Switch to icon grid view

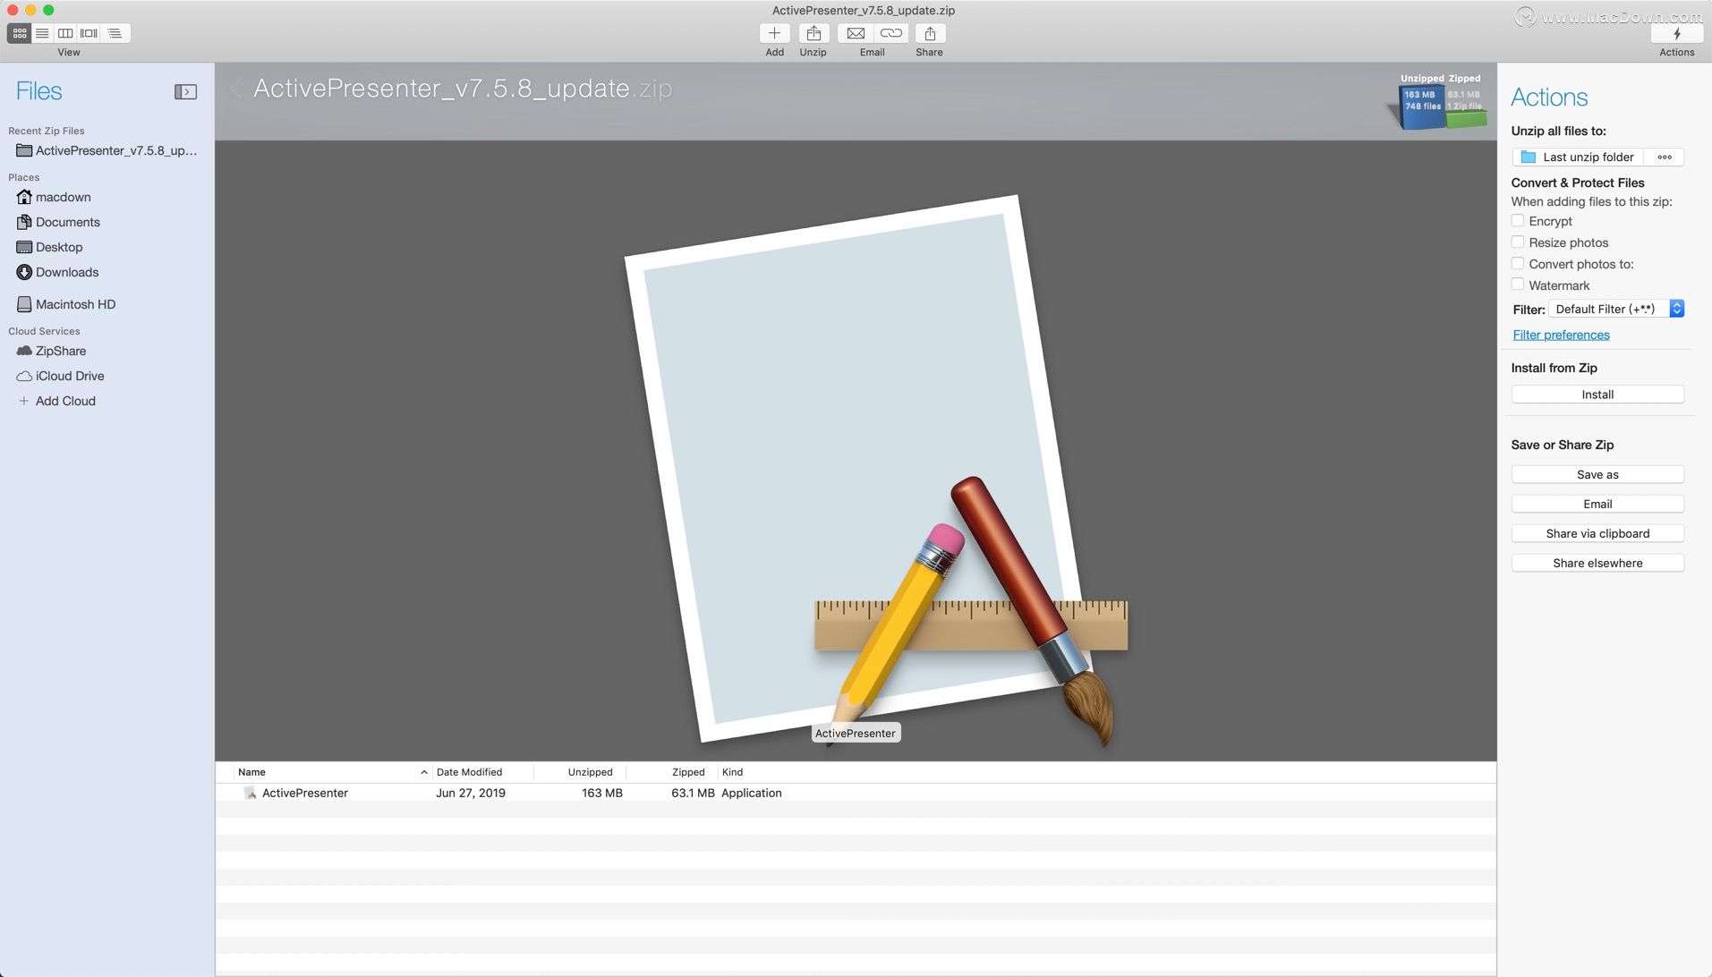click(x=19, y=33)
